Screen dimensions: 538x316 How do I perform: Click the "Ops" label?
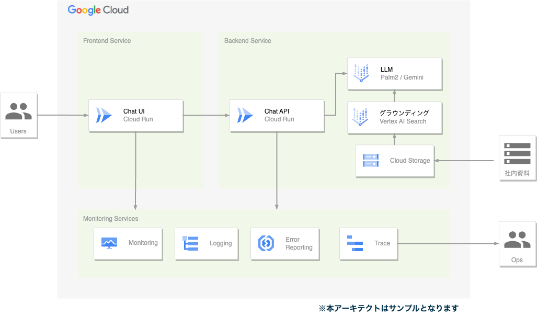pos(517,260)
